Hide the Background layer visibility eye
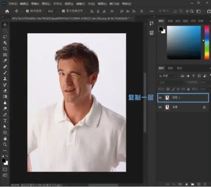Image resolution: width=211 pixels, height=187 pixels. coord(160,107)
